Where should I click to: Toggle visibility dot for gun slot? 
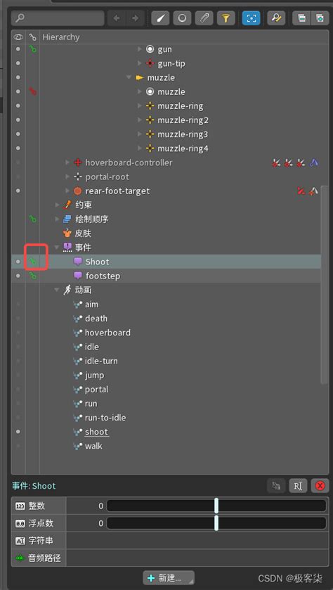pyautogui.click(x=18, y=49)
